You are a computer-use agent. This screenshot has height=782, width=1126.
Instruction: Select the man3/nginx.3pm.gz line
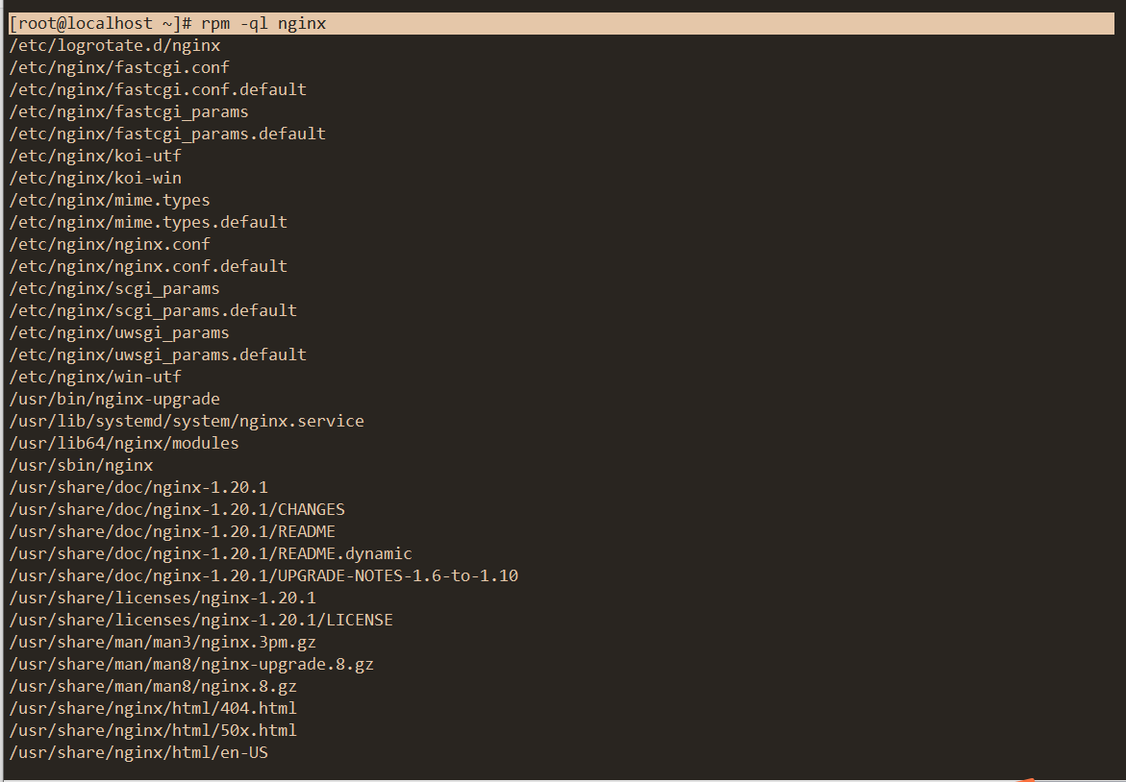[x=163, y=642]
